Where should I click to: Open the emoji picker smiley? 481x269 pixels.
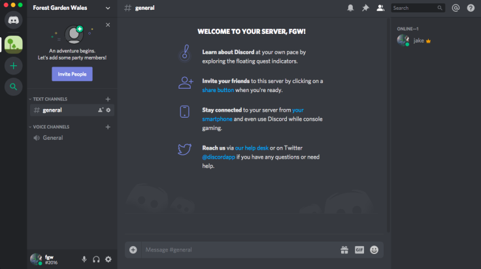(x=374, y=249)
